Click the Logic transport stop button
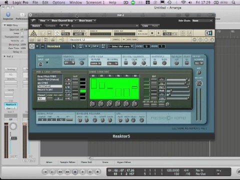240x180 pixels. coord(75,172)
